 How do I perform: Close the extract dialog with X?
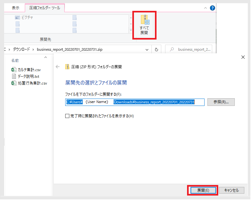pyautogui.click(x=243, y=57)
